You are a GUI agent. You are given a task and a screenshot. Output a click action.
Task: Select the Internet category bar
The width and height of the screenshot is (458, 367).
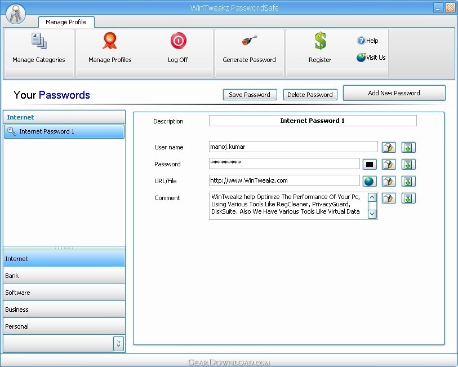click(64, 259)
